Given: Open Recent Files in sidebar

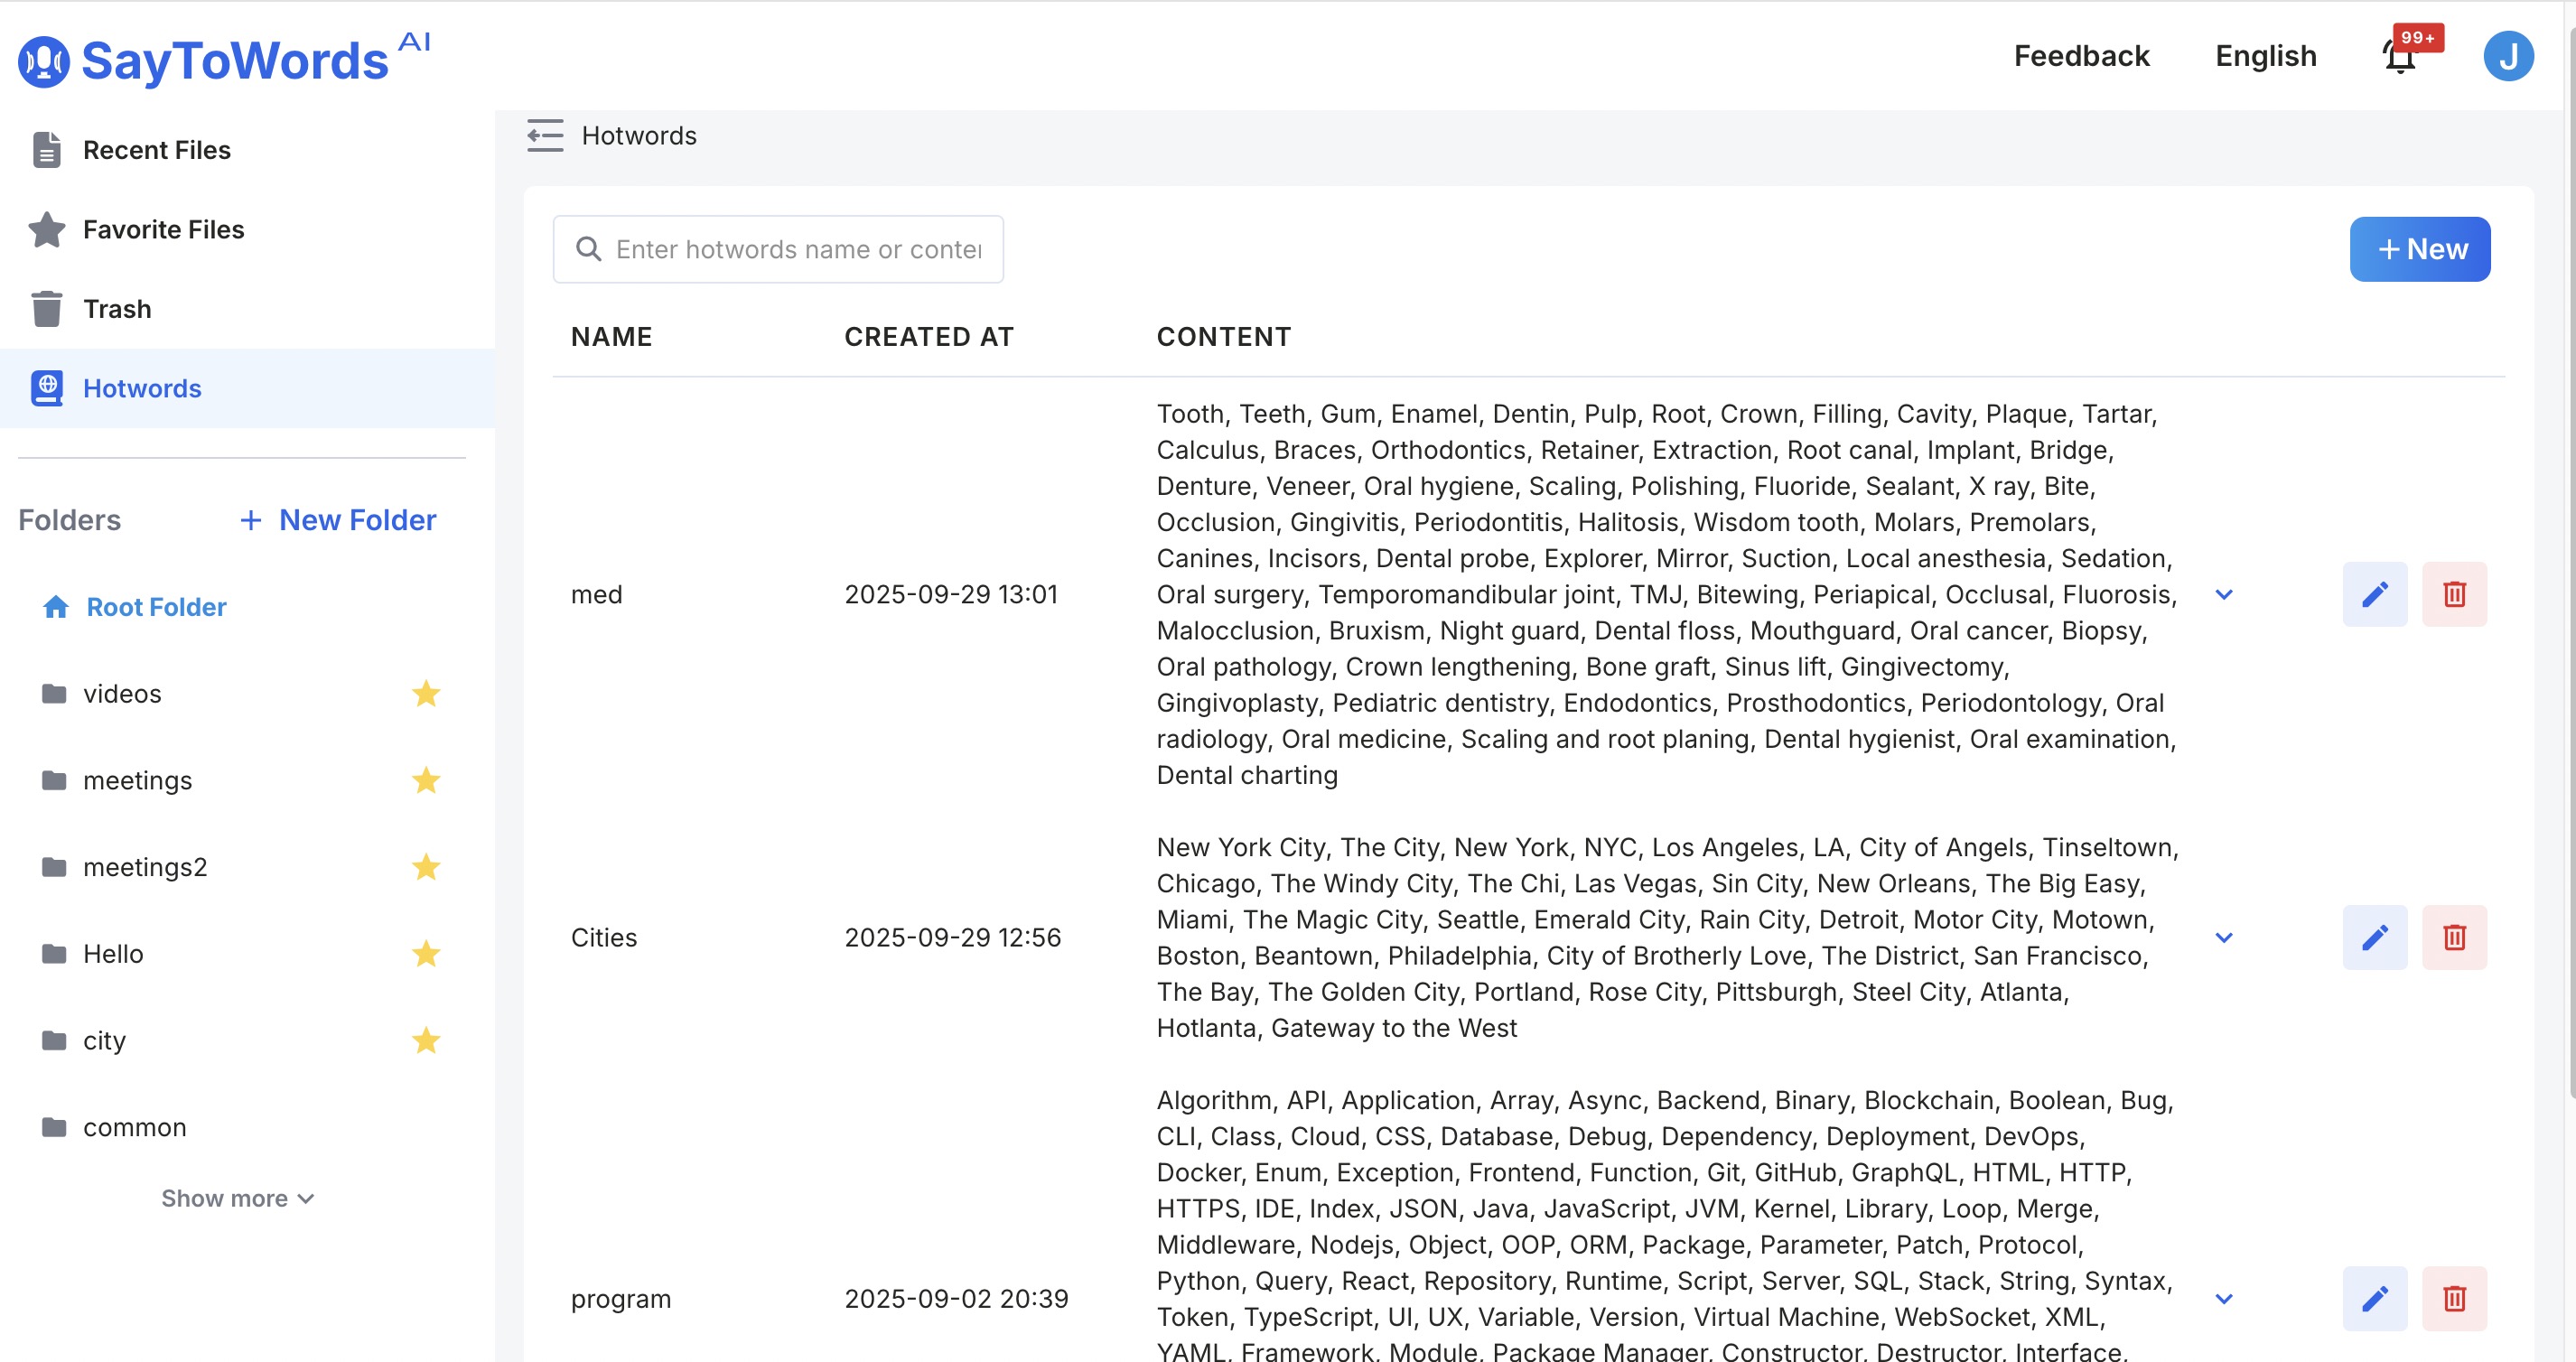Looking at the screenshot, I should coord(156,150).
